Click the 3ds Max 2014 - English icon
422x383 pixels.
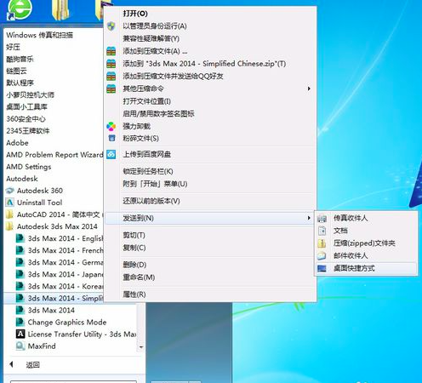[x=20, y=238]
